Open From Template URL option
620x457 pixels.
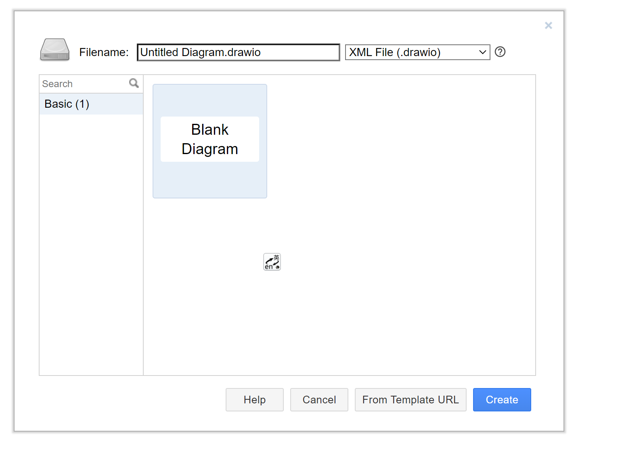(411, 400)
